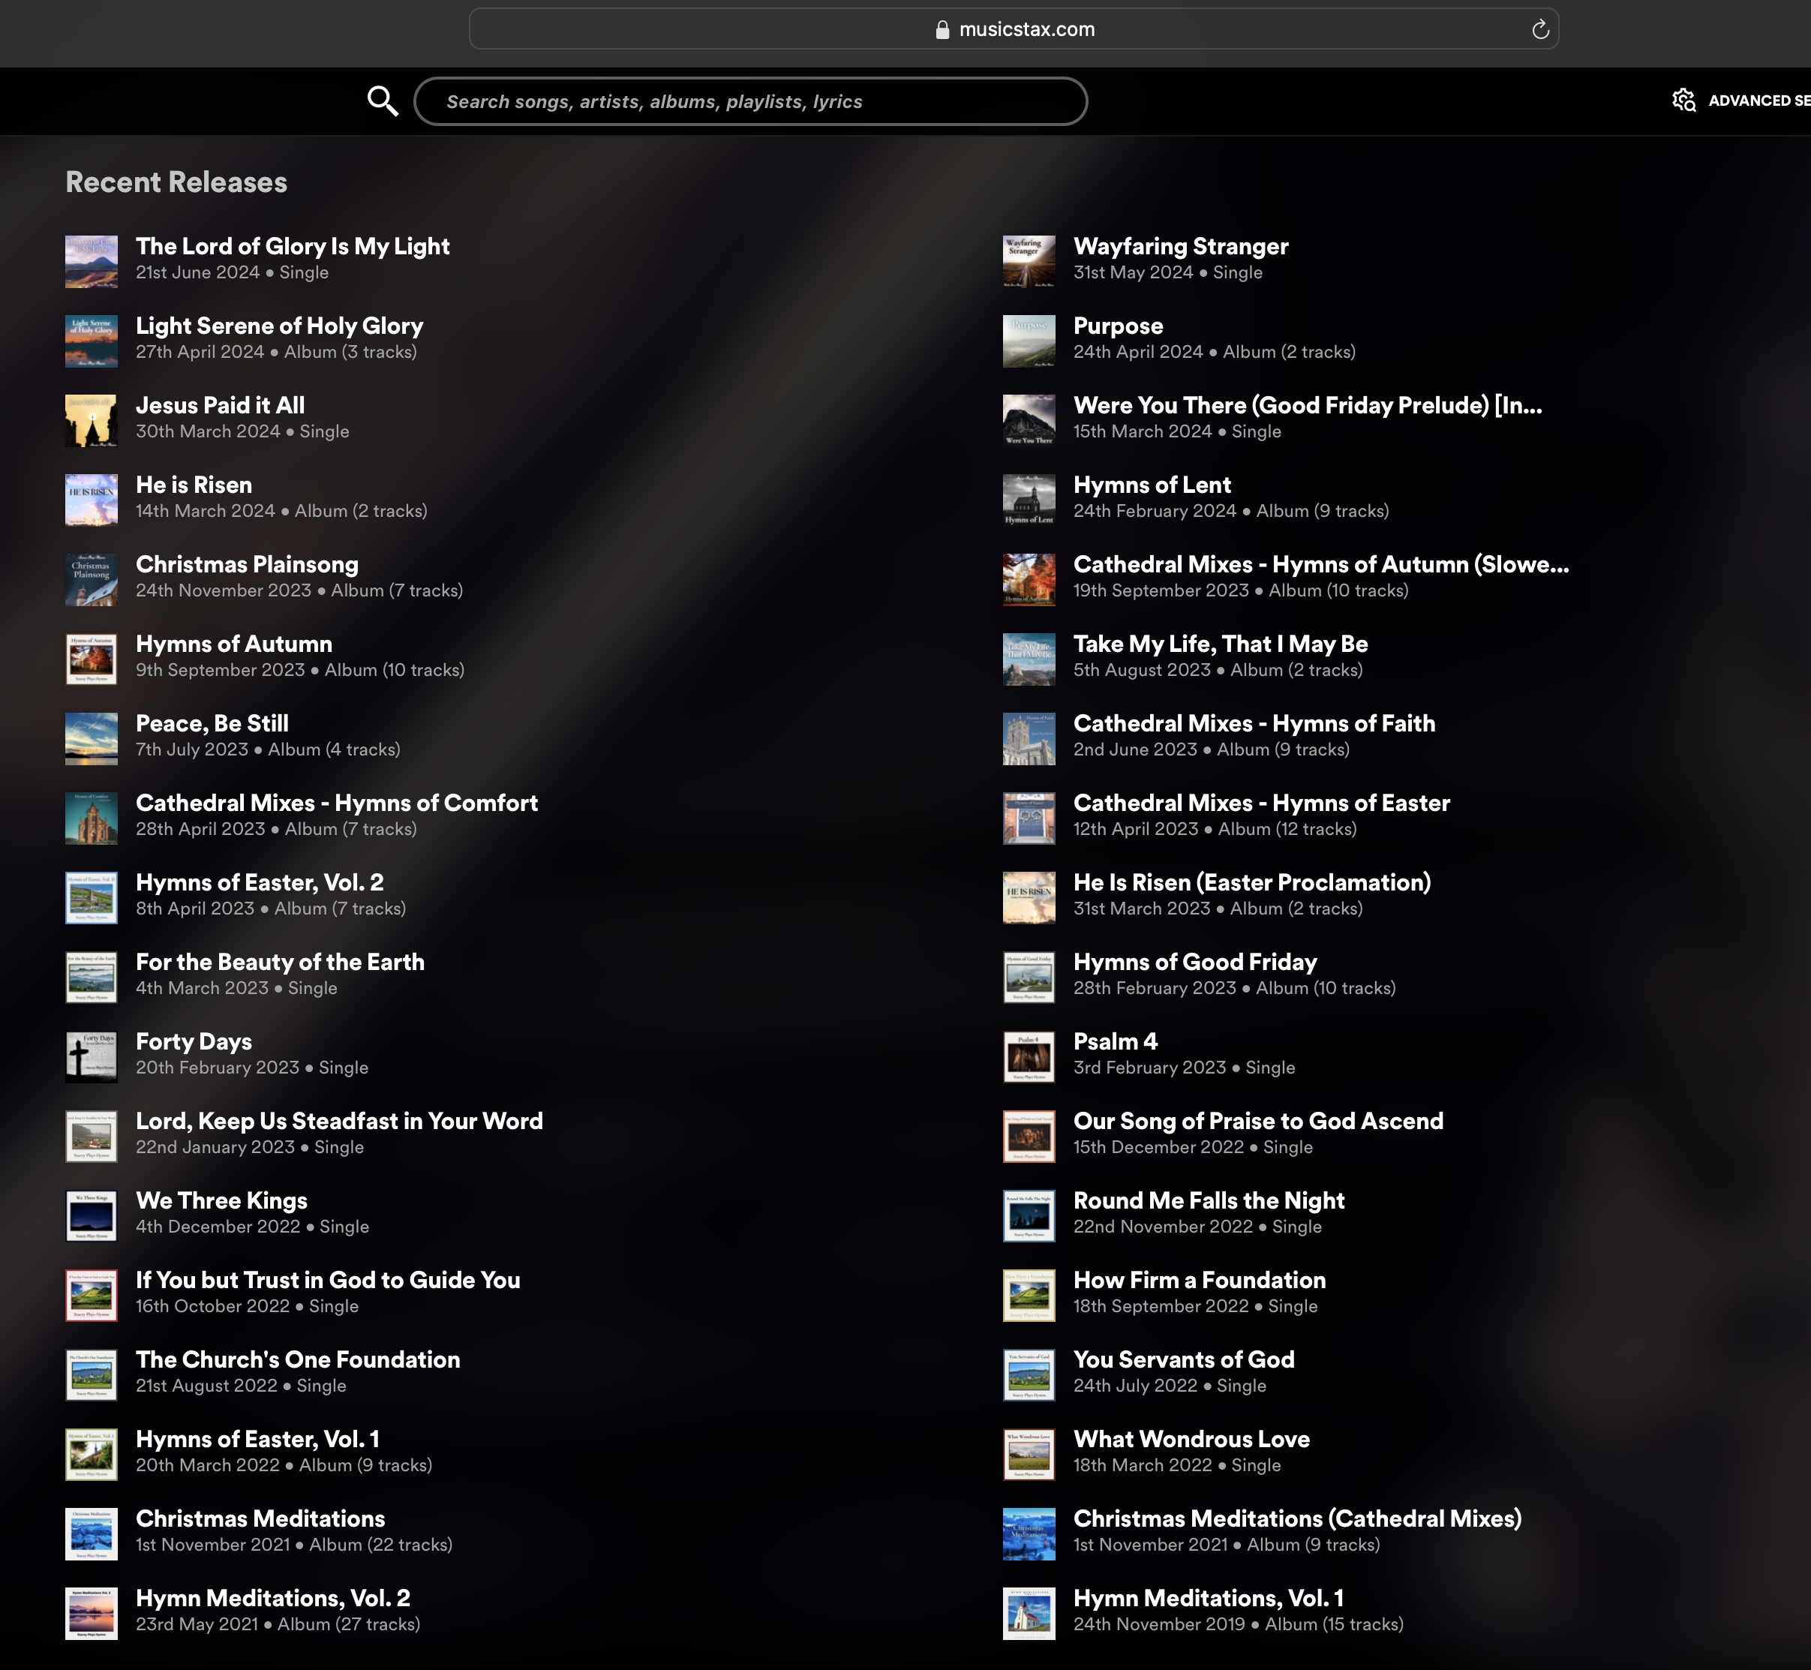Focus the song search input field
The height and width of the screenshot is (1670, 1811).
coord(750,101)
